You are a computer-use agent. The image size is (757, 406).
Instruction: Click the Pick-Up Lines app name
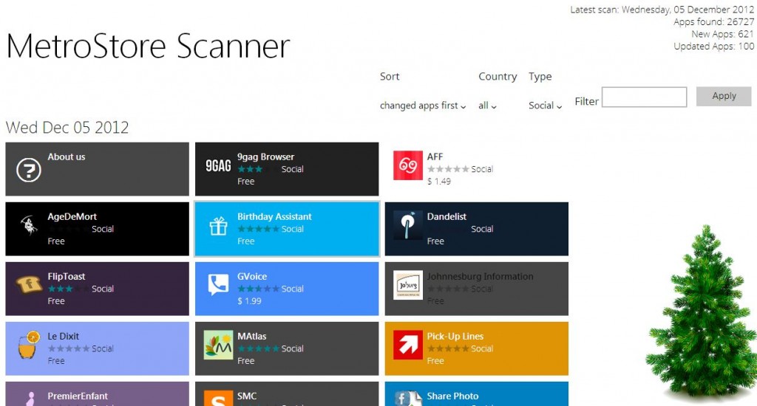[455, 336]
